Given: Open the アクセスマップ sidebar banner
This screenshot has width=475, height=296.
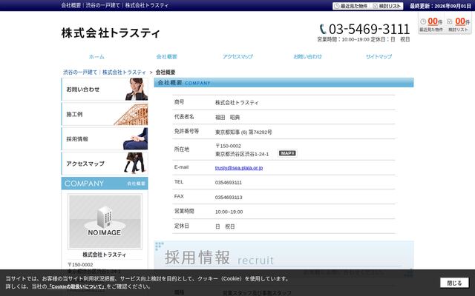Looking at the screenshot, I should tap(105, 164).
